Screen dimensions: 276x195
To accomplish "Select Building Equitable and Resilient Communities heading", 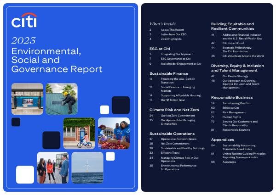I will tap(232, 26).
